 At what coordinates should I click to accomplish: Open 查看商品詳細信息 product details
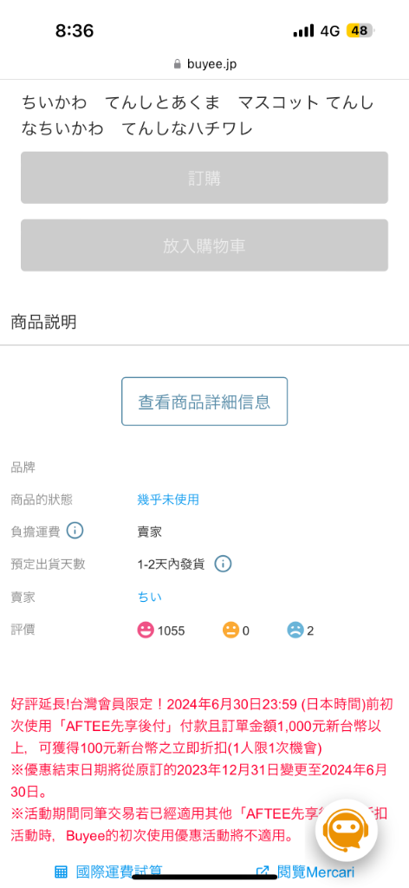pyautogui.click(x=204, y=402)
